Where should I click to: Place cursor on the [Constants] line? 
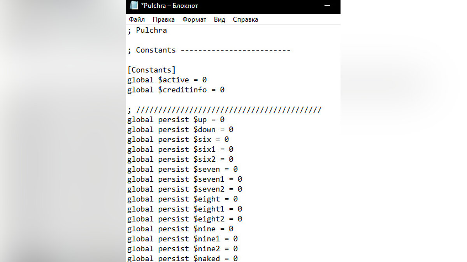coord(151,70)
